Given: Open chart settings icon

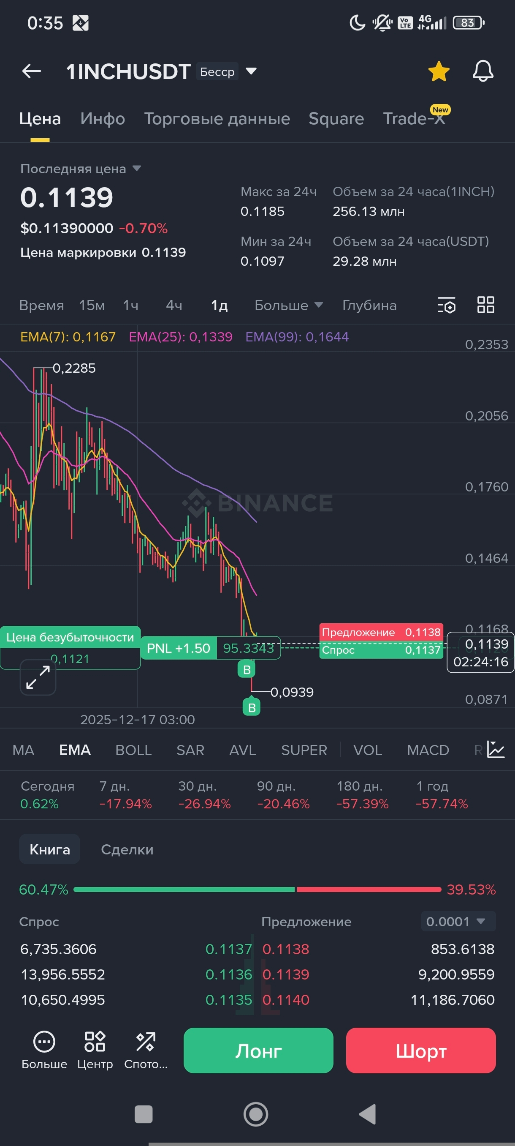Looking at the screenshot, I should [447, 305].
